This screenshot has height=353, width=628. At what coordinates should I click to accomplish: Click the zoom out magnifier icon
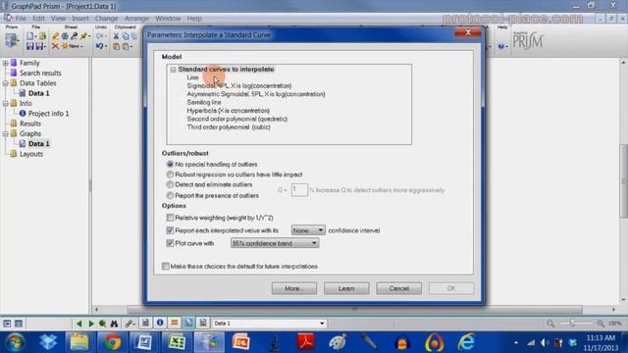pos(550,323)
